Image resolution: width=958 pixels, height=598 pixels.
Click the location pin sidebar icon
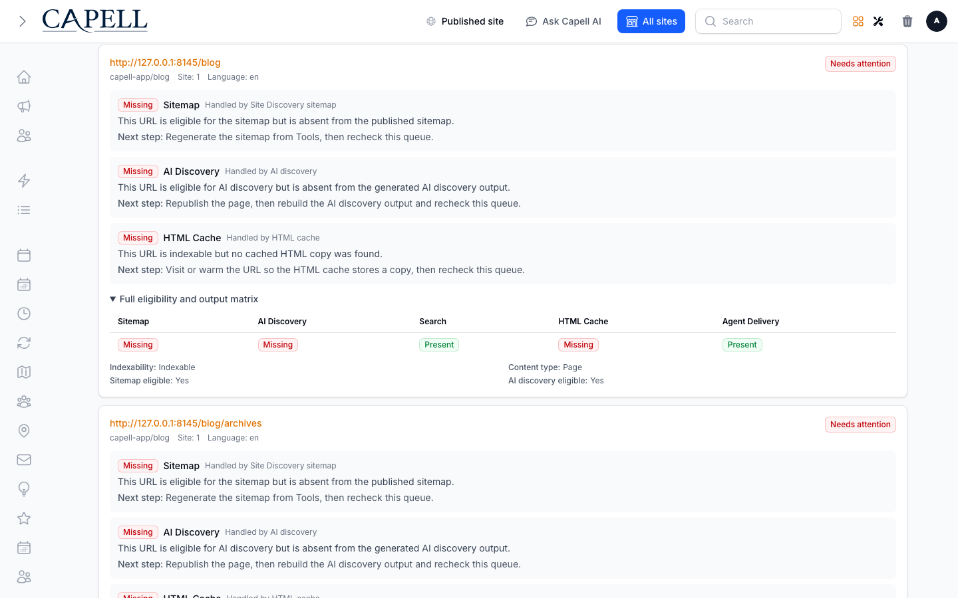point(24,431)
